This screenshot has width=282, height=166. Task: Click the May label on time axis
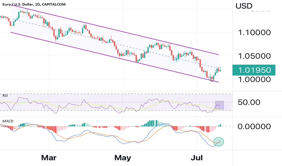pyautogui.click(x=123, y=158)
